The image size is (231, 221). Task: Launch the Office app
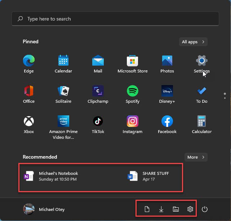pyautogui.click(x=29, y=94)
